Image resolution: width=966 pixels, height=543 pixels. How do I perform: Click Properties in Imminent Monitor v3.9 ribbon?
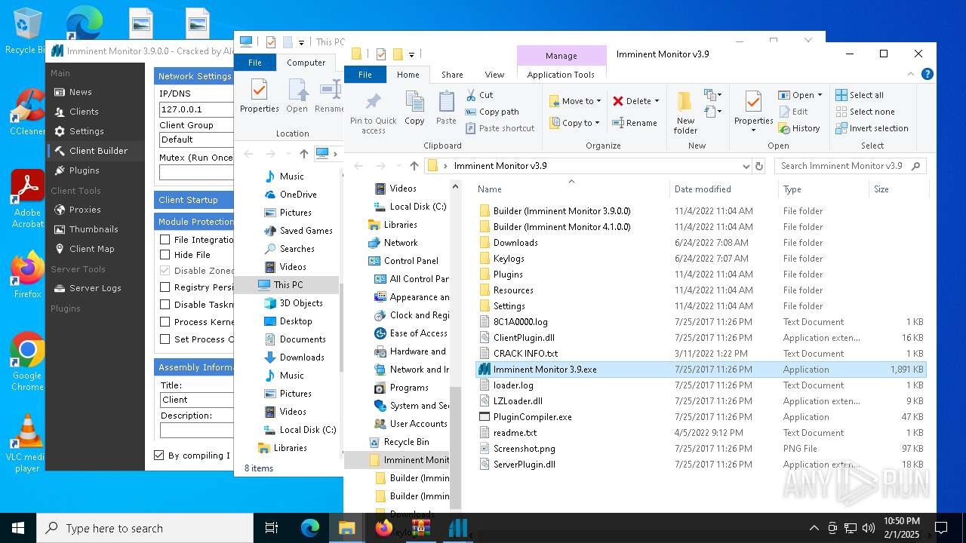753,112
